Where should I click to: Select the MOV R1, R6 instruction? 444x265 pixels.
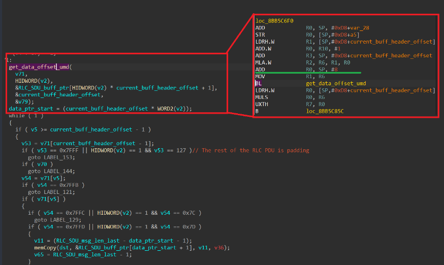284,76
